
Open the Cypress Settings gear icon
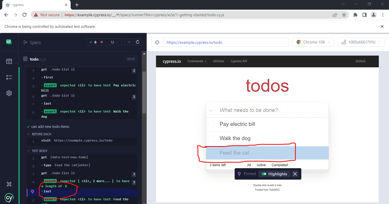point(9,93)
